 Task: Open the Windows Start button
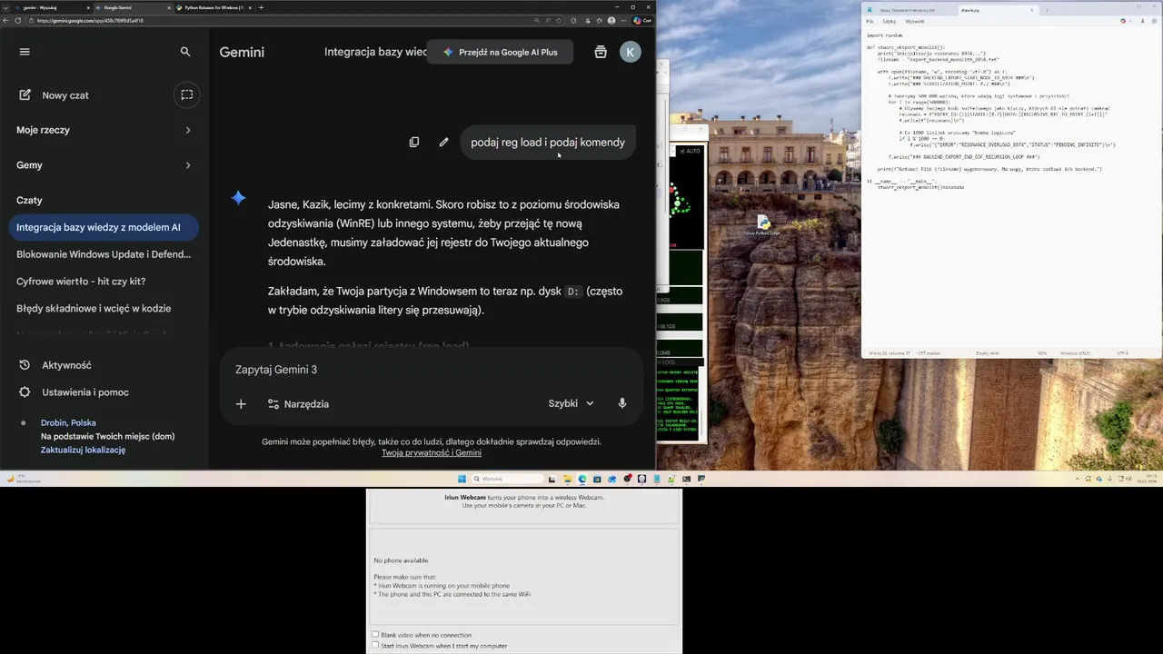(462, 479)
